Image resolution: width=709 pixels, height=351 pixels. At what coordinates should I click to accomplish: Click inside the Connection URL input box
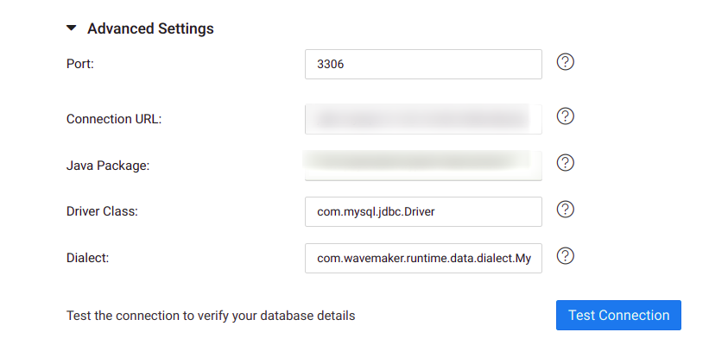coord(423,119)
